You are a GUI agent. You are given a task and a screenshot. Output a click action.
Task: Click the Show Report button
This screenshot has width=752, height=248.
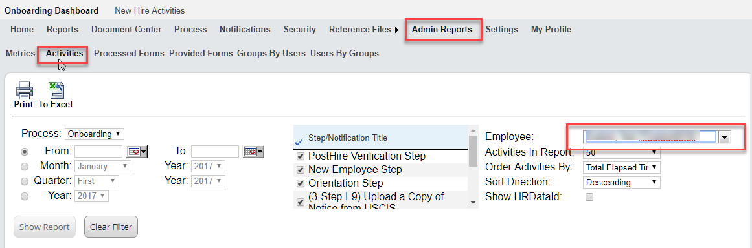(x=45, y=227)
